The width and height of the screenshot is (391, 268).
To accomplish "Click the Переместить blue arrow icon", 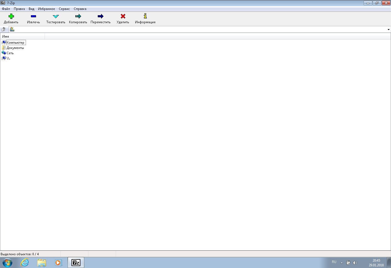I will click(x=101, y=16).
